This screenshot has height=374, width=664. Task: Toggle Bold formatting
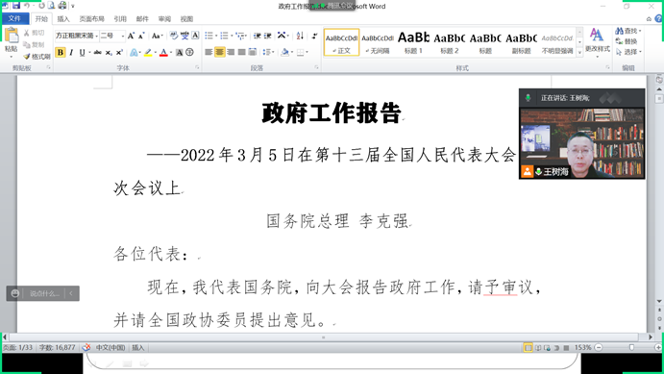61,52
